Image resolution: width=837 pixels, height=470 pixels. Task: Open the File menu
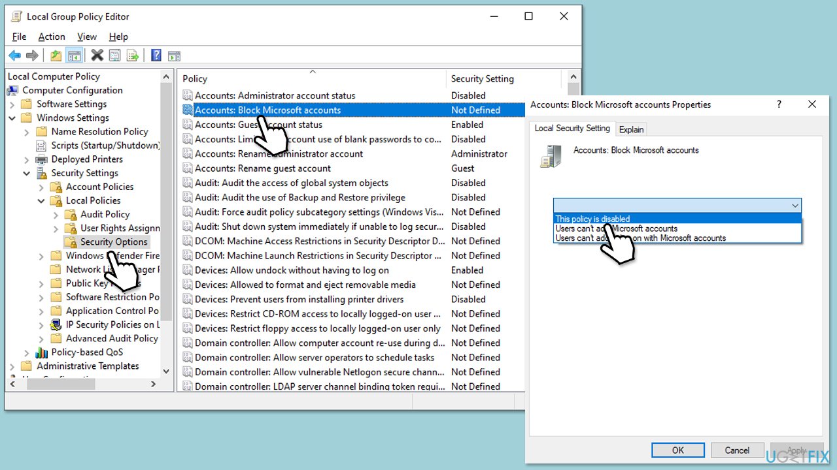click(19, 37)
